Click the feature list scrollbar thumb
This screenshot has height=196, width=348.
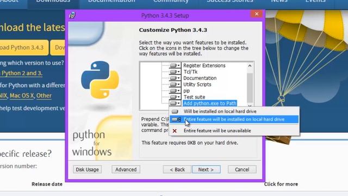(250, 88)
